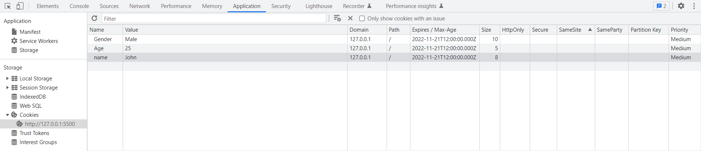
Task: Open the DevTools three-dot menu
Action: [x=694, y=6]
